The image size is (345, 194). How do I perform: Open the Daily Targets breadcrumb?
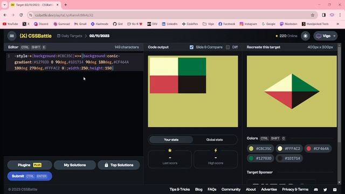(x=70, y=36)
